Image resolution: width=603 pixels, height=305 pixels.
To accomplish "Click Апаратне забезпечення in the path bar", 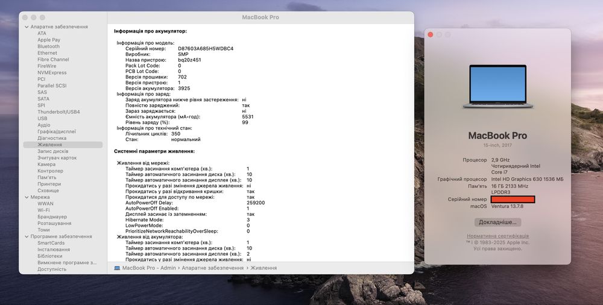I will coord(213,268).
